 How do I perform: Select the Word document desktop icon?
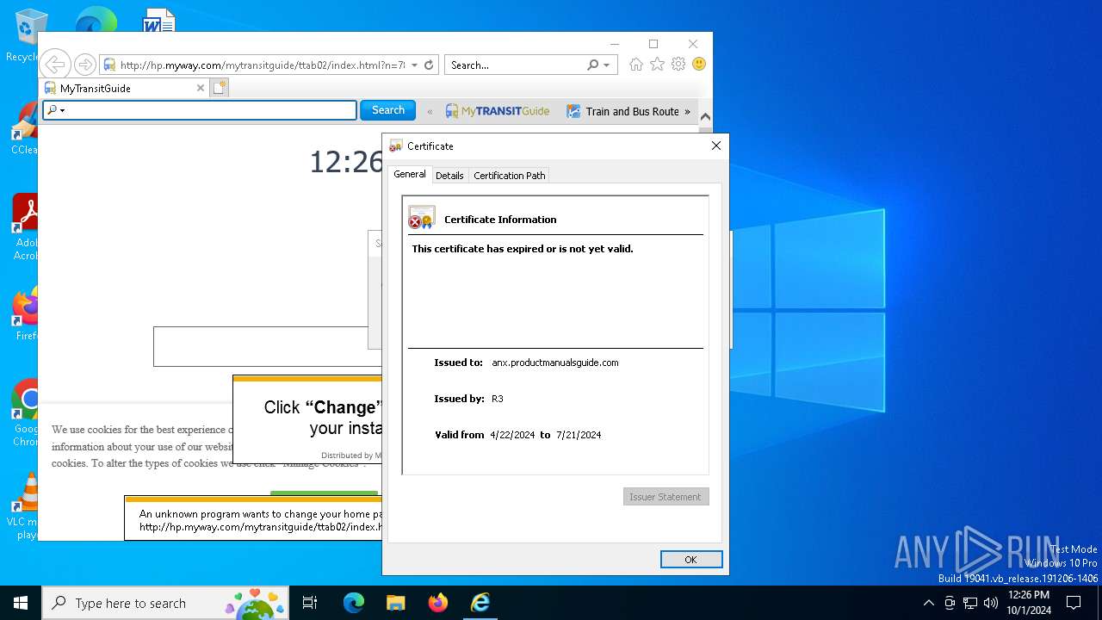point(158,21)
